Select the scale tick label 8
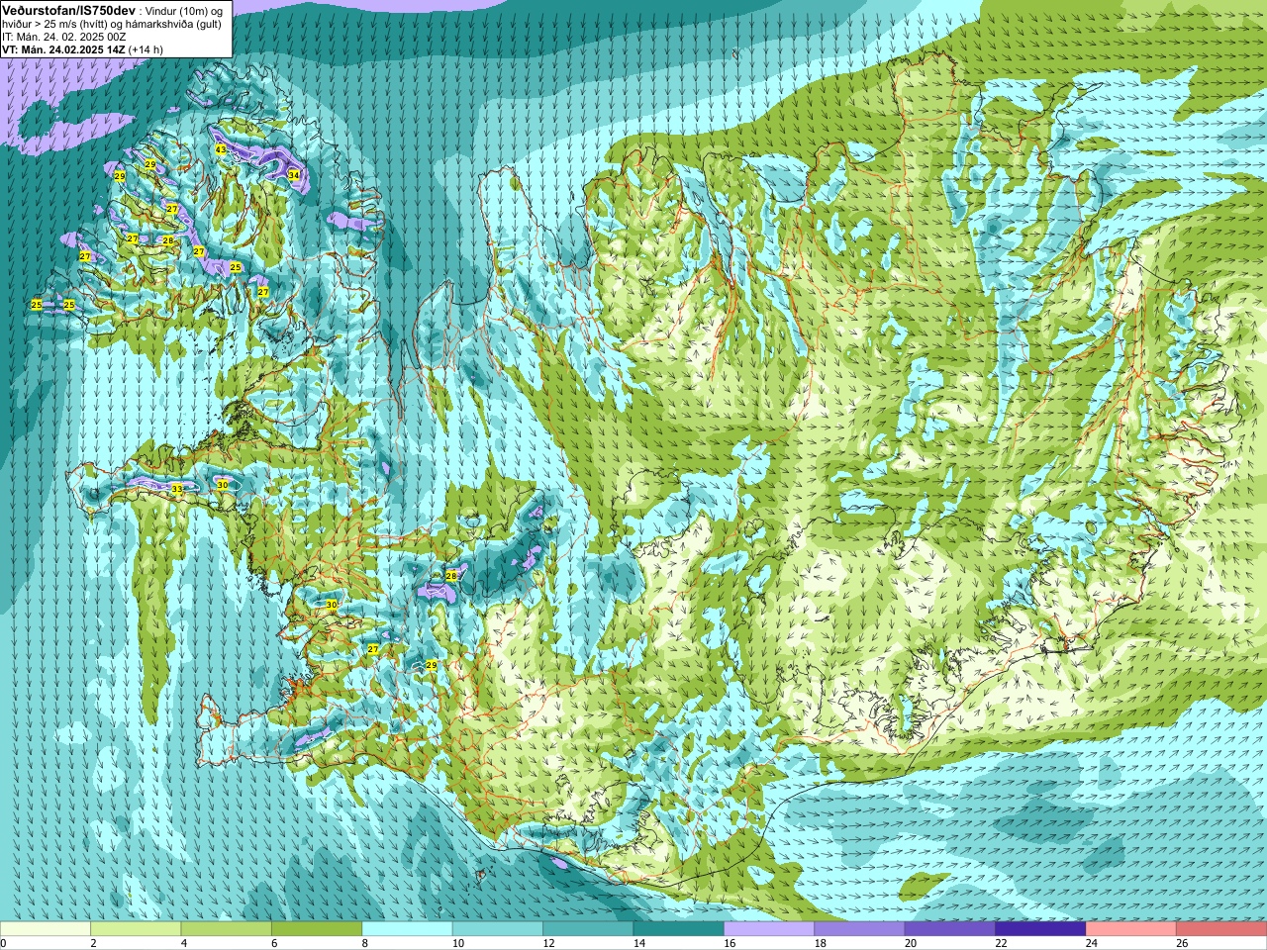 pos(365,943)
